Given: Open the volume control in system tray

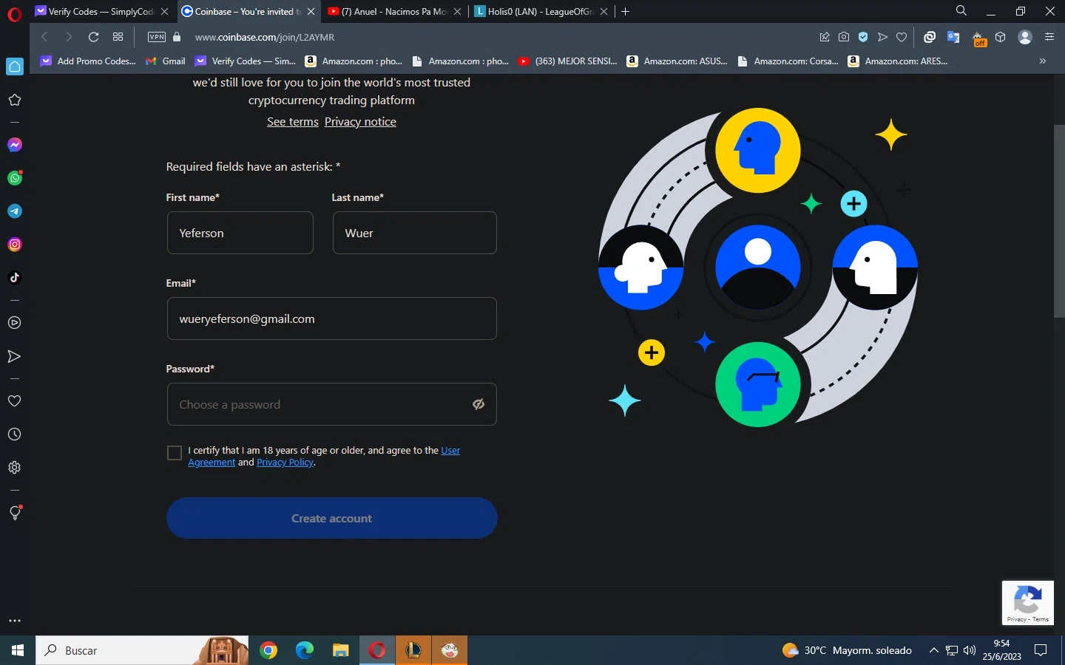Looking at the screenshot, I should tap(970, 650).
